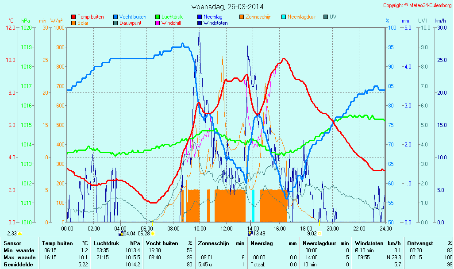
Task: Click the cyan Neerslagduur legend swatch
Action: (283, 17)
